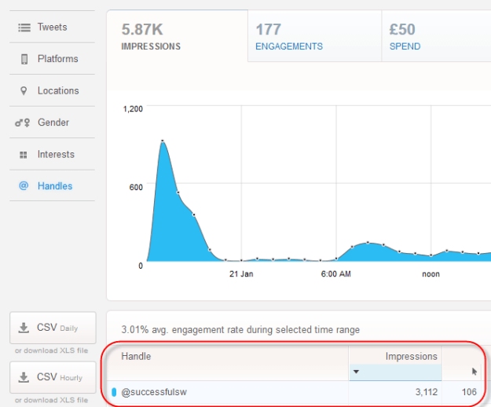Click the peak data point on chart

click(162, 141)
